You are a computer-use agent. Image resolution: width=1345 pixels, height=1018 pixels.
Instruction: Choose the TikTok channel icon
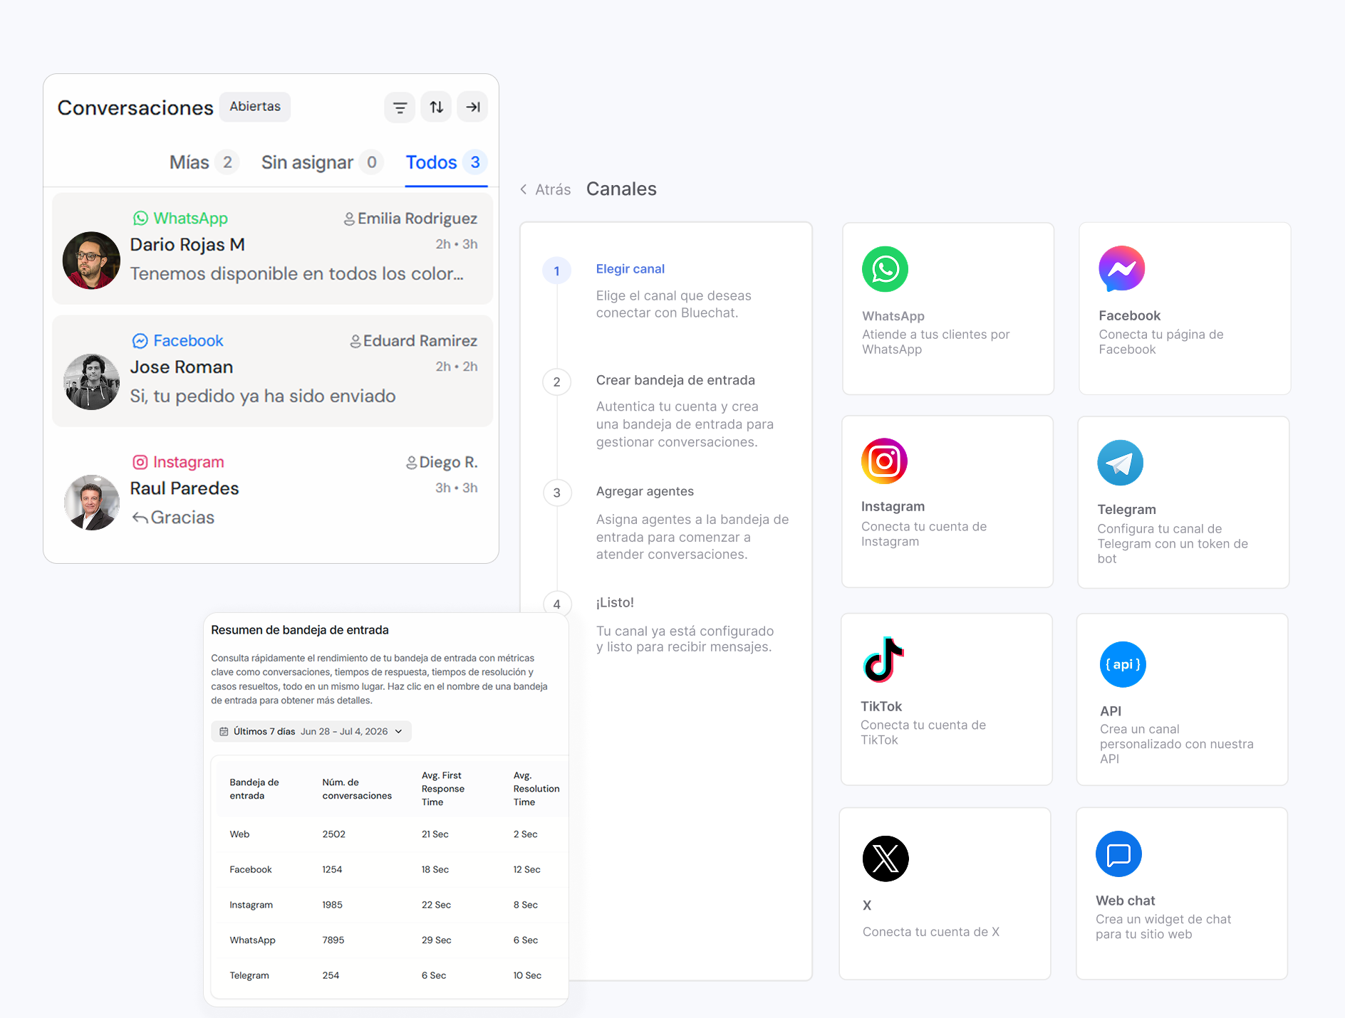click(x=883, y=659)
